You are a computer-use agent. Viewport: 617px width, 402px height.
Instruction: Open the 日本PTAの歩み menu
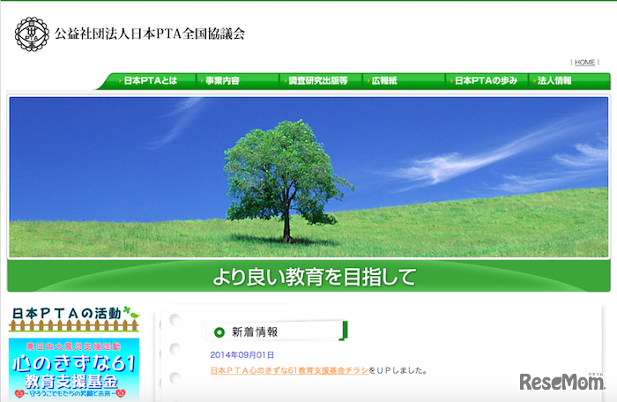(x=486, y=81)
